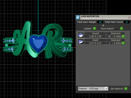Viewport: 131px width, 98px height.
Task: Click the Gem Reporter panel logo icon
Action: pyautogui.click(x=78, y=17)
